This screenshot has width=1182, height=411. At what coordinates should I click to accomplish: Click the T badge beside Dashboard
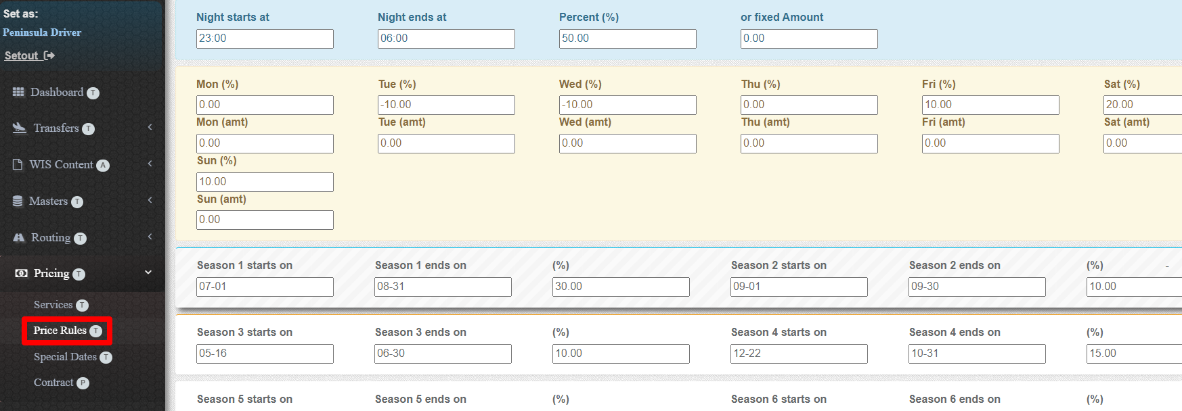point(93,93)
